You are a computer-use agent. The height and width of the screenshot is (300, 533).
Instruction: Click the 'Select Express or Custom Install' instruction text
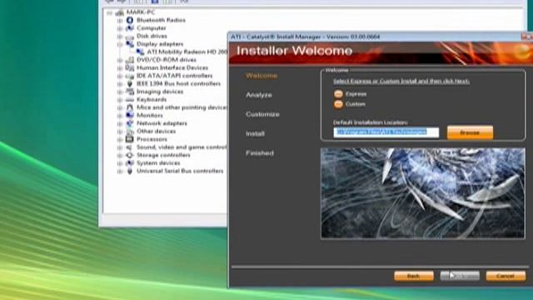(401, 82)
